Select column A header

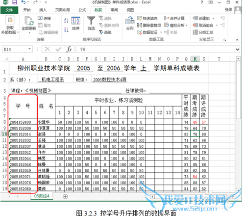23,59
